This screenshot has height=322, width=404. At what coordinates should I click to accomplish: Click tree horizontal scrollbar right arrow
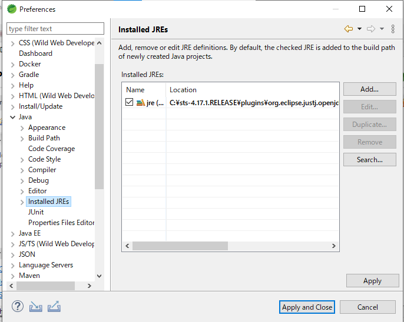[89, 286]
